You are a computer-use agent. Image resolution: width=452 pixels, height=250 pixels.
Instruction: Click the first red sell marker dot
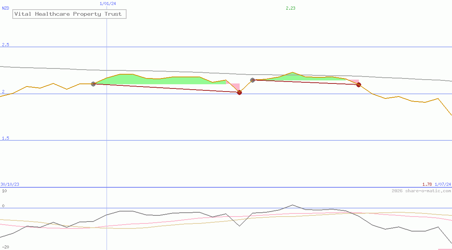(x=239, y=92)
